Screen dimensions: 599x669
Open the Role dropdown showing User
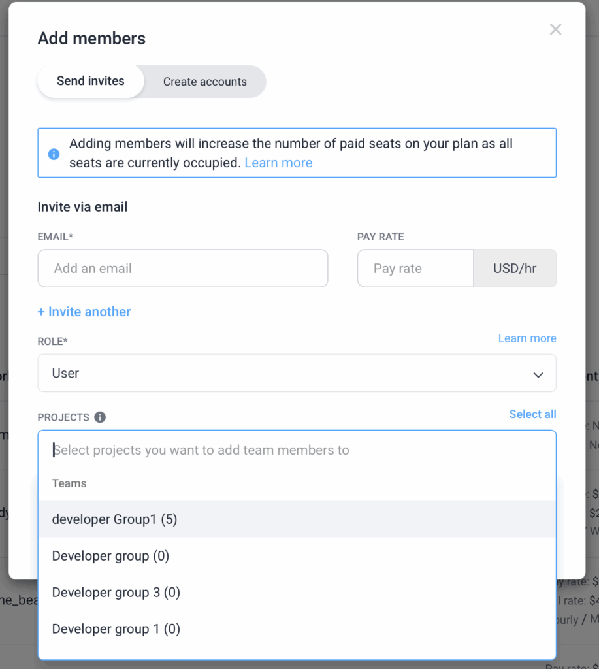click(x=287, y=374)
